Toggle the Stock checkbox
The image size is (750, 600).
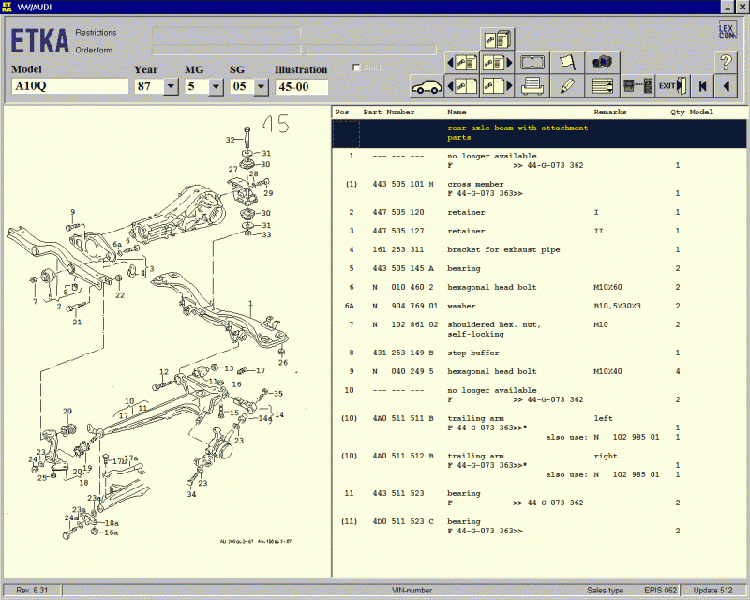tap(356, 67)
